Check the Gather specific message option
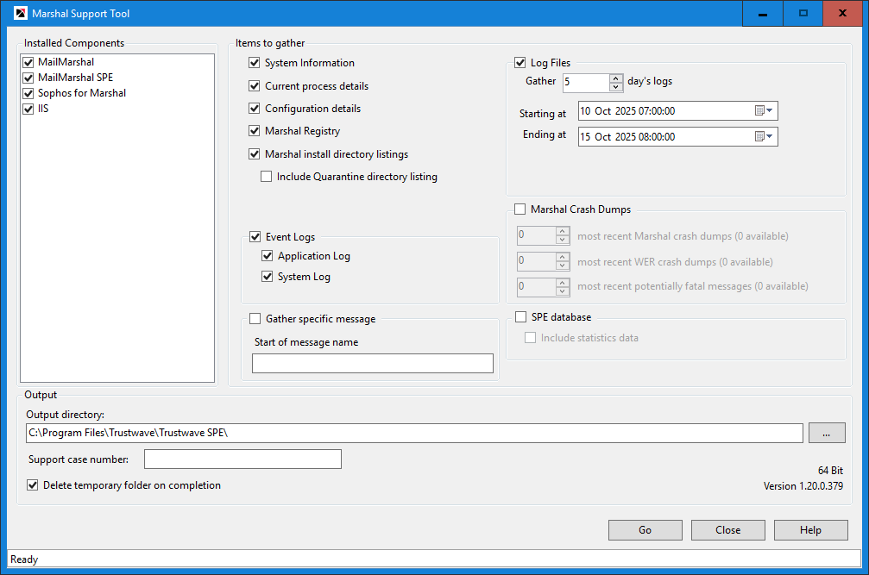This screenshot has height=575, width=869. click(255, 319)
